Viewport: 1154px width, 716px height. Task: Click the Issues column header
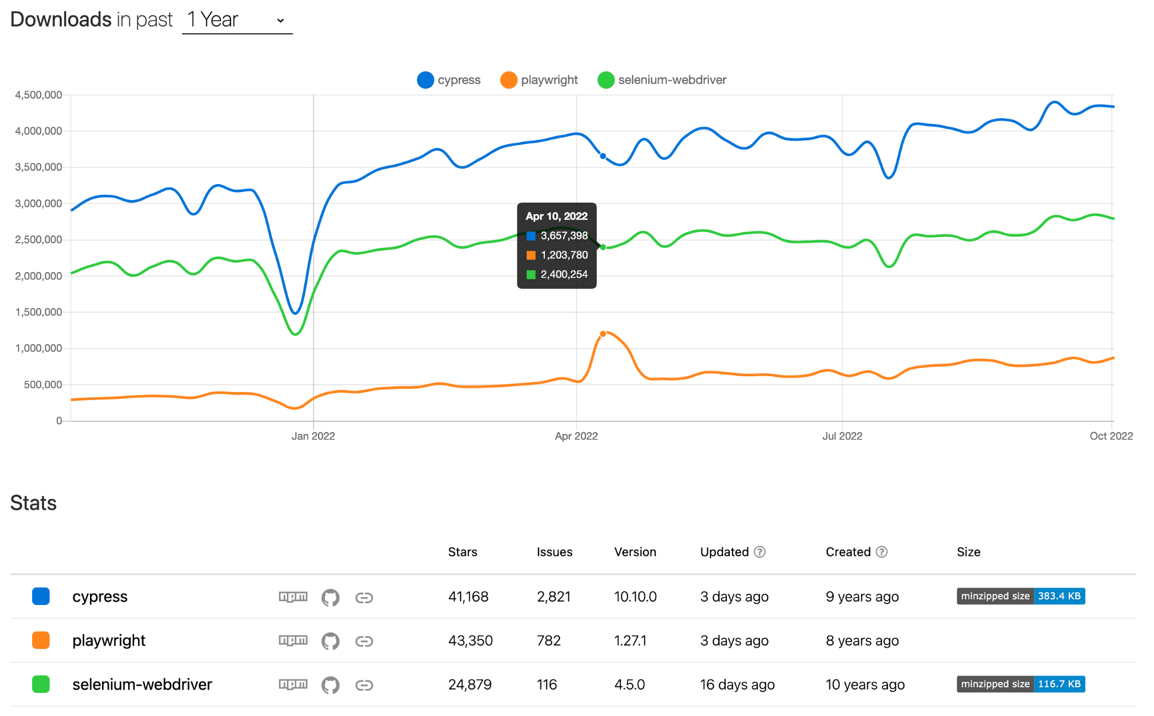pos(554,552)
